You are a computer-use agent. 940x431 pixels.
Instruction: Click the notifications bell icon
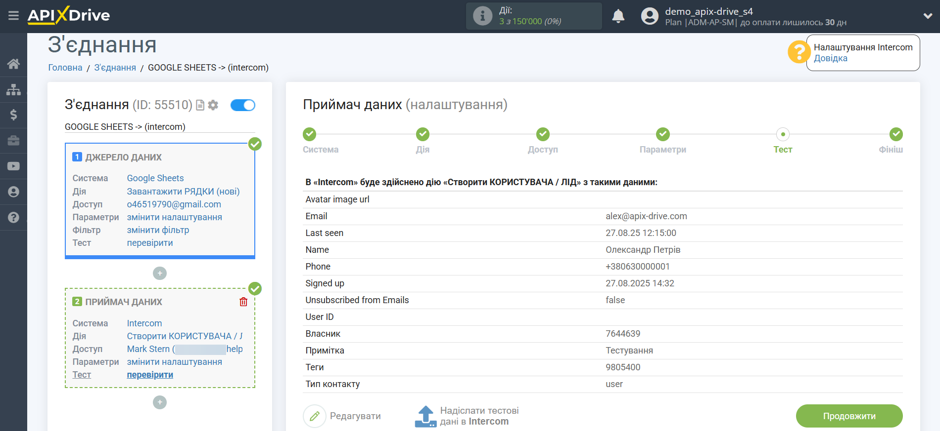click(x=618, y=16)
